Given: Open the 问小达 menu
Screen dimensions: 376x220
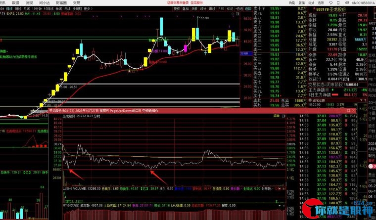Looking at the screenshot, I should [x=45, y=3].
